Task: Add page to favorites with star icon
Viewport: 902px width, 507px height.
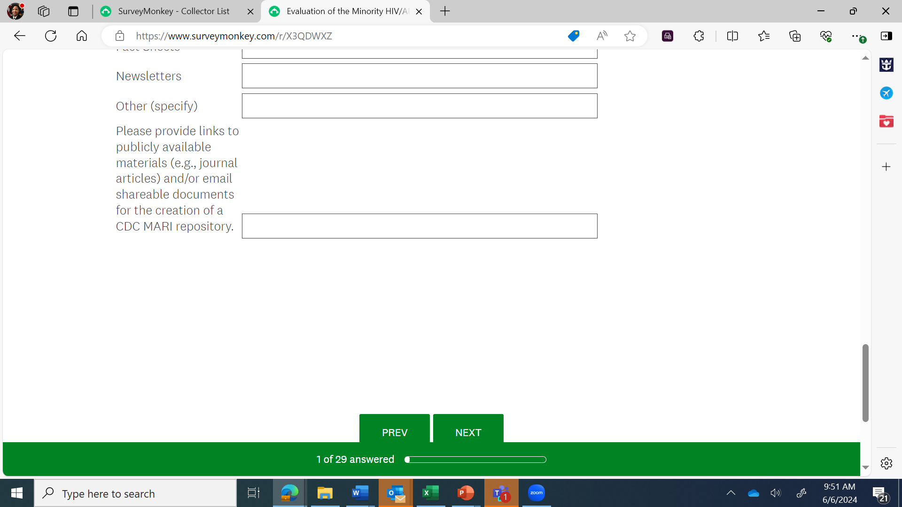Action: [630, 36]
